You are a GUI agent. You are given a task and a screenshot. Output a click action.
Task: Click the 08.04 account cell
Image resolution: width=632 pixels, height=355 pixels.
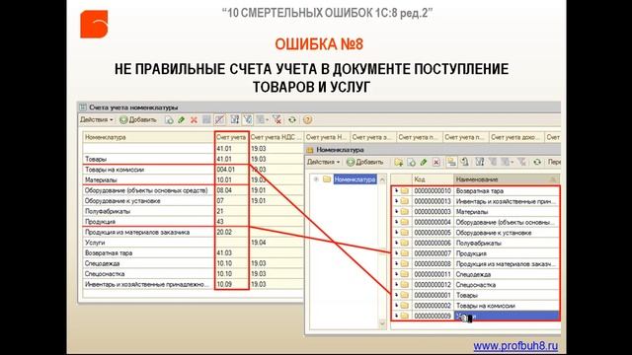[x=232, y=190]
